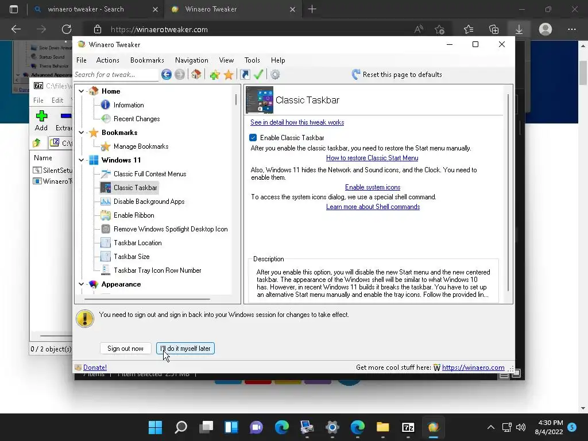
Task: Open the Navigation menu
Action: pyautogui.click(x=192, y=60)
